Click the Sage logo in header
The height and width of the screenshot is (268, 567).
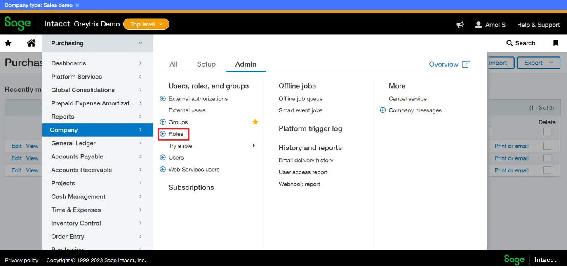pos(17,23)
